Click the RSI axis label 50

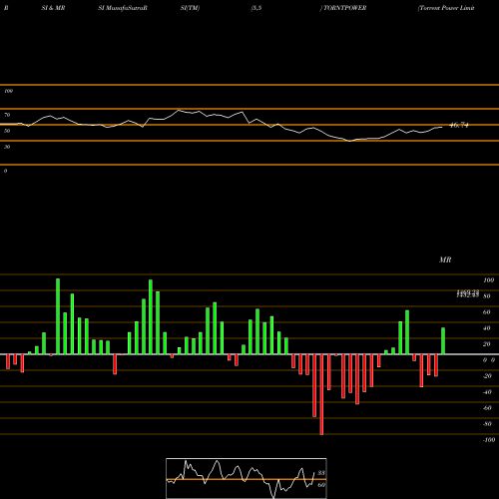7,131
